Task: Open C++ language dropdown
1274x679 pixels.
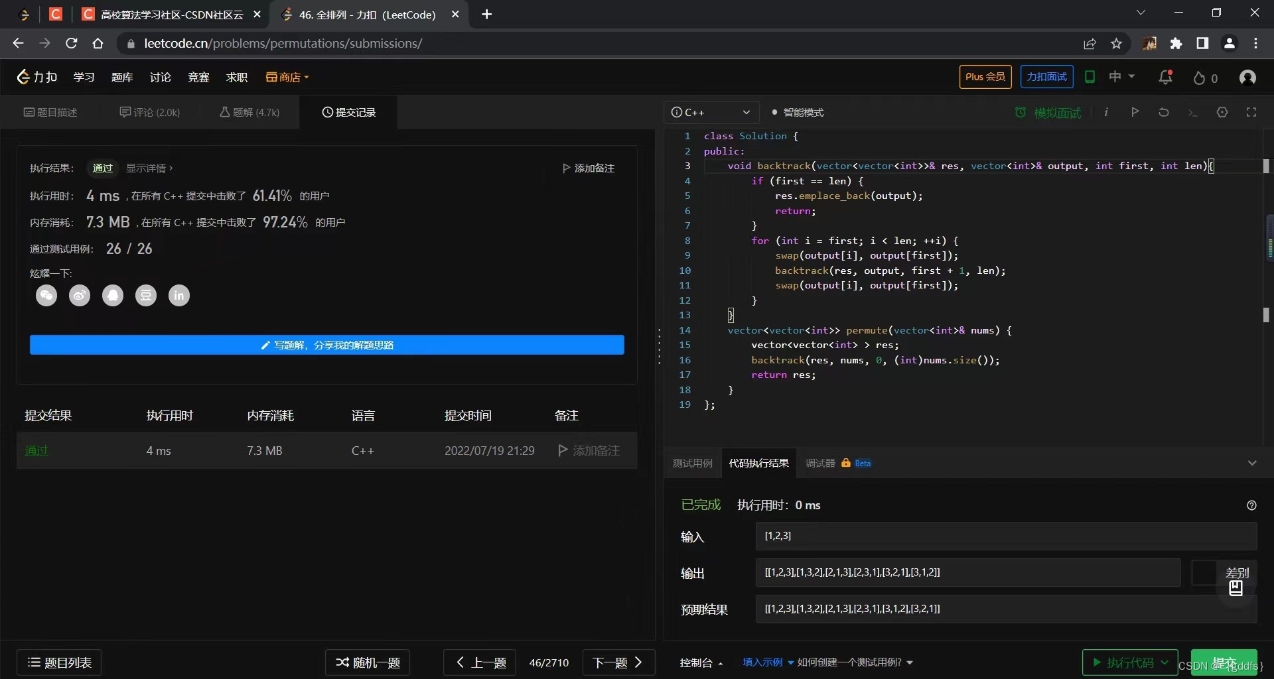Action: [x=711, y=113]
